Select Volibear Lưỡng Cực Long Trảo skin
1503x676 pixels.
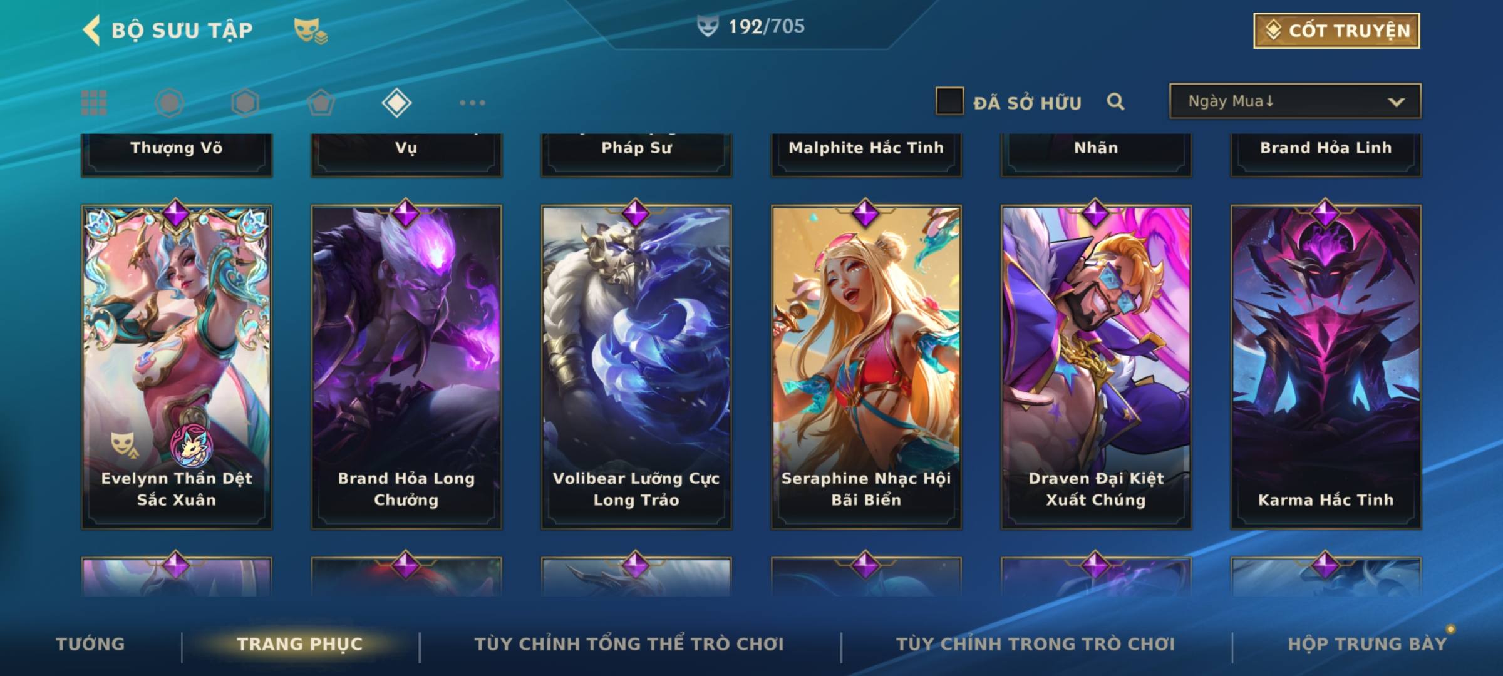636,367
